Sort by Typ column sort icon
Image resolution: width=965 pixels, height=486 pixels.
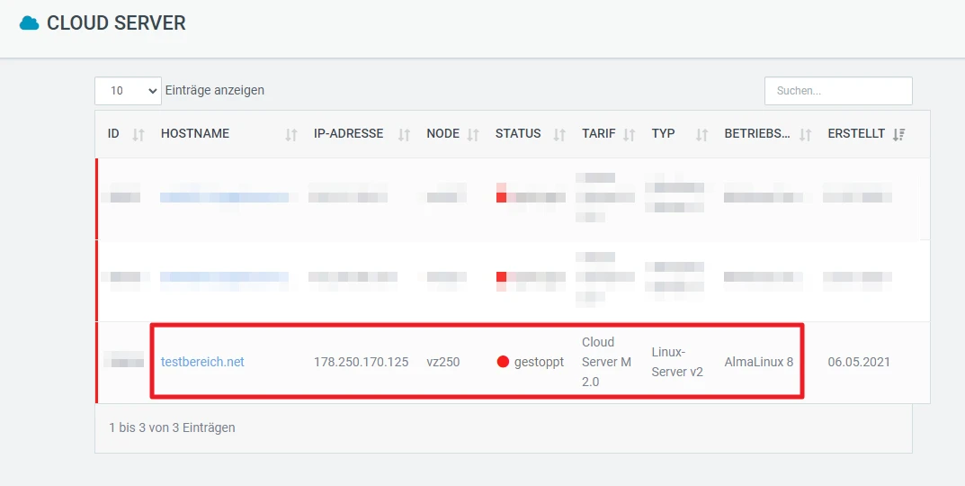[701, 134]
